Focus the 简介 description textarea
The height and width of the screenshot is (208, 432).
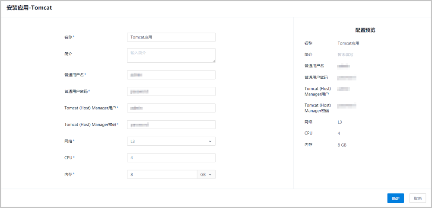(171, 55)
